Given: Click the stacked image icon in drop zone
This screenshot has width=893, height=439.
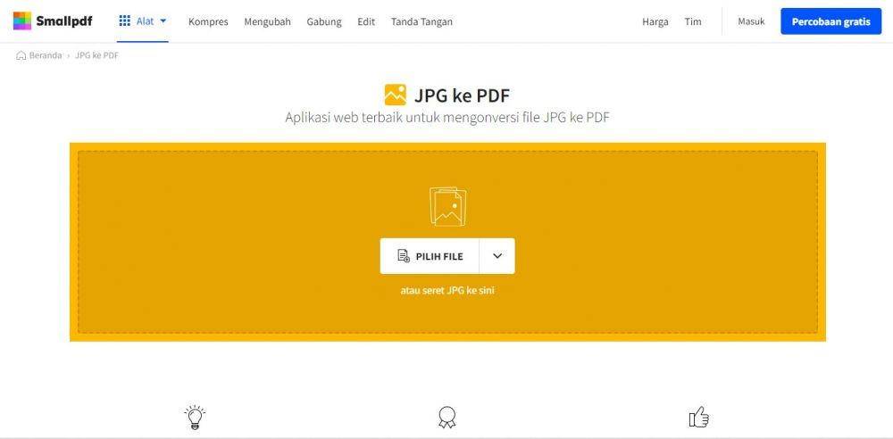Looking at the screenshot, I should (447, 206).
